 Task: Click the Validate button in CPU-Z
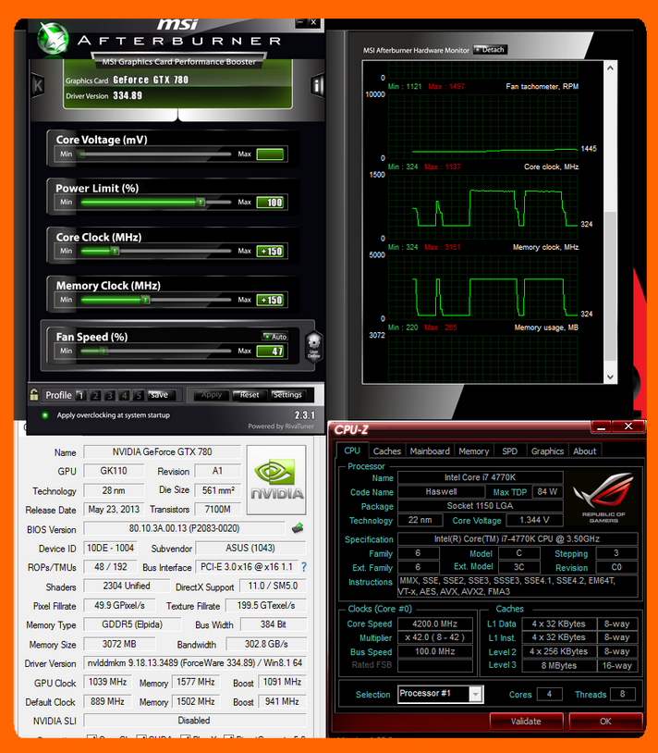[526, 721]
